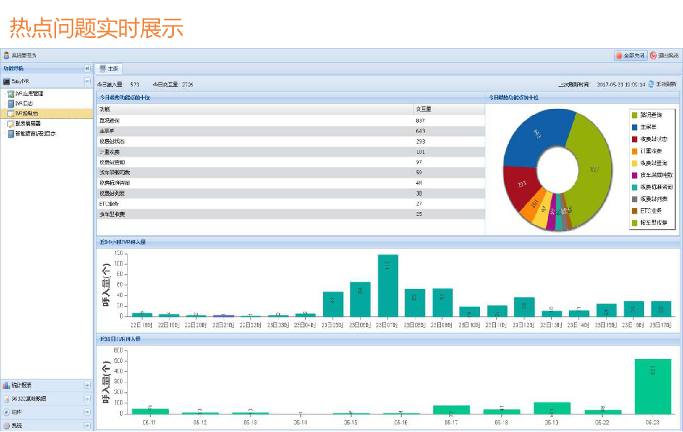Collapse the 功能导航 sidebar with double-arrow
Image resolution: width=683 pixels, height=432 pixels.
point(87,69)
